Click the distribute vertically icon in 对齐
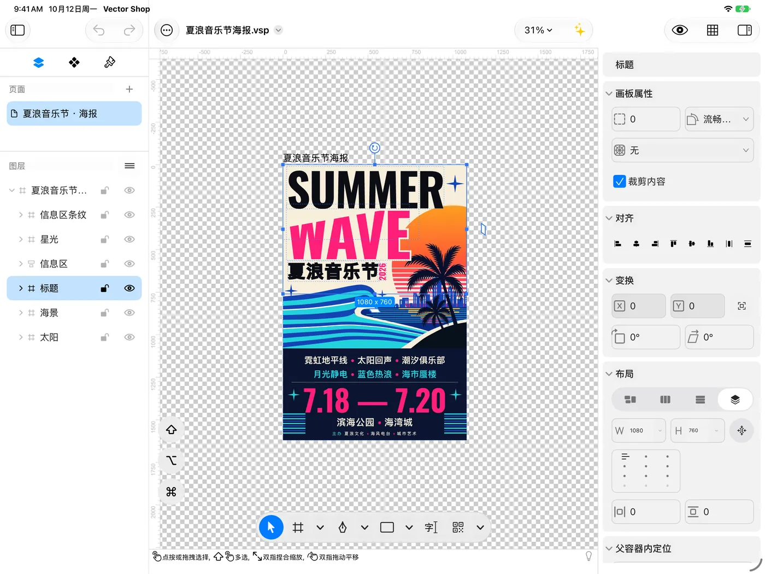The width and height of the screenshot is (765, 574). [x=748, y=244]
